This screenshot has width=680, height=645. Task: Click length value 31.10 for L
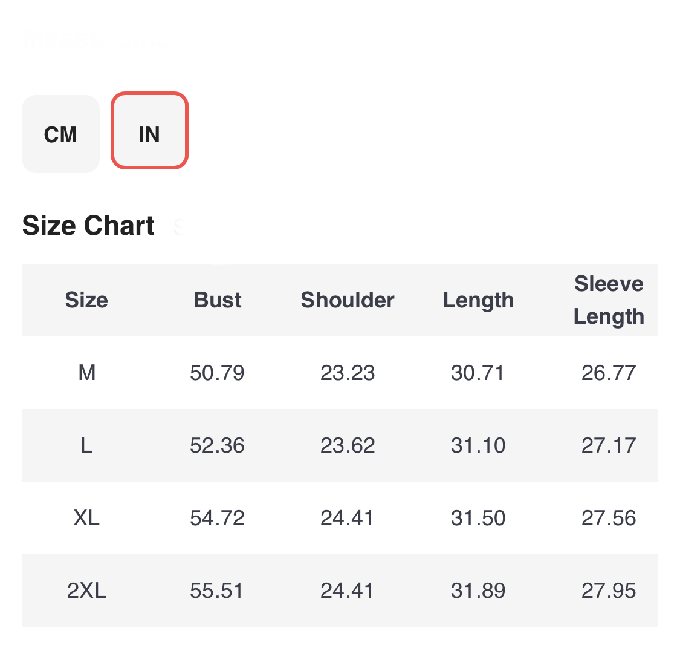coord(478,445)
